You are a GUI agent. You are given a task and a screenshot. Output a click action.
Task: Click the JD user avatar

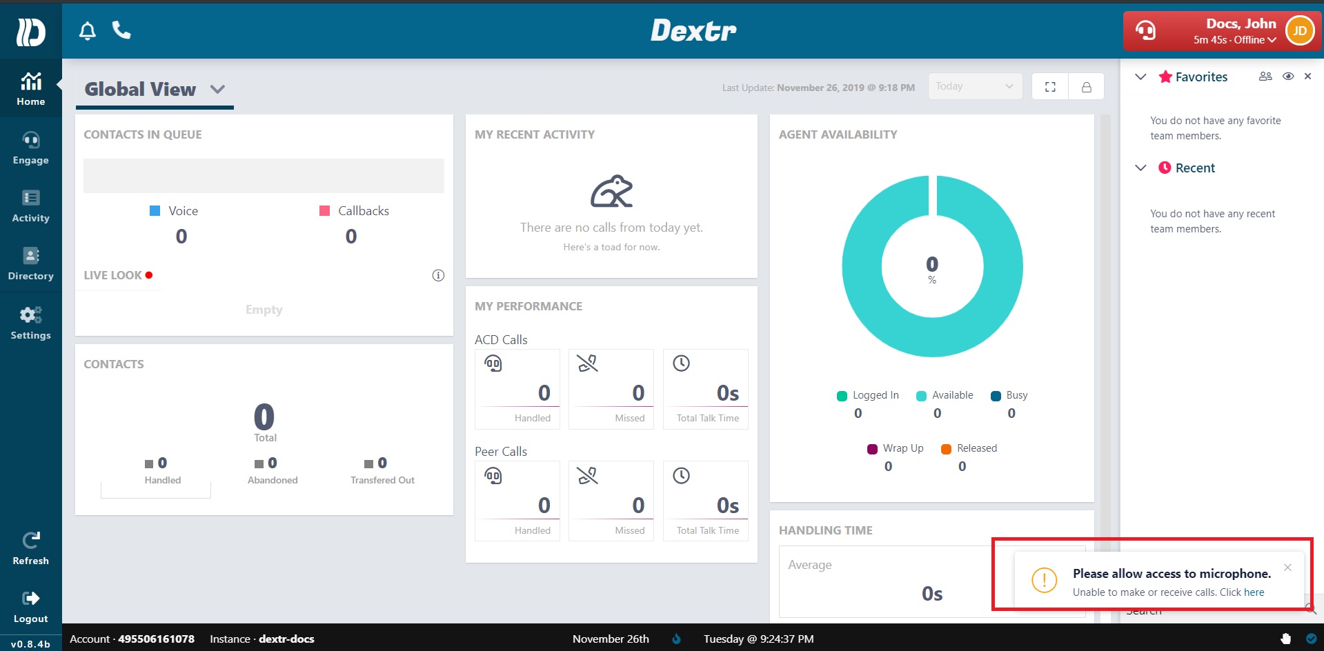click(x=1300, y=31)
